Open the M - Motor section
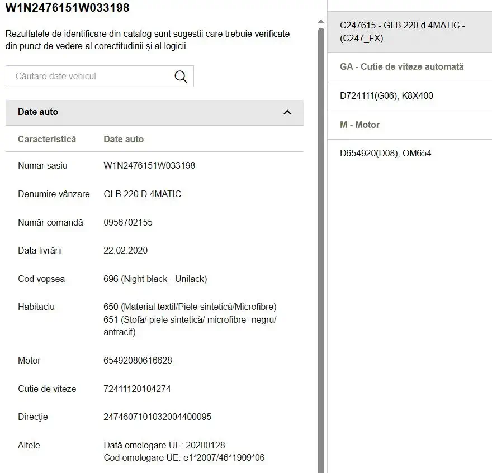 click(409, 125)
